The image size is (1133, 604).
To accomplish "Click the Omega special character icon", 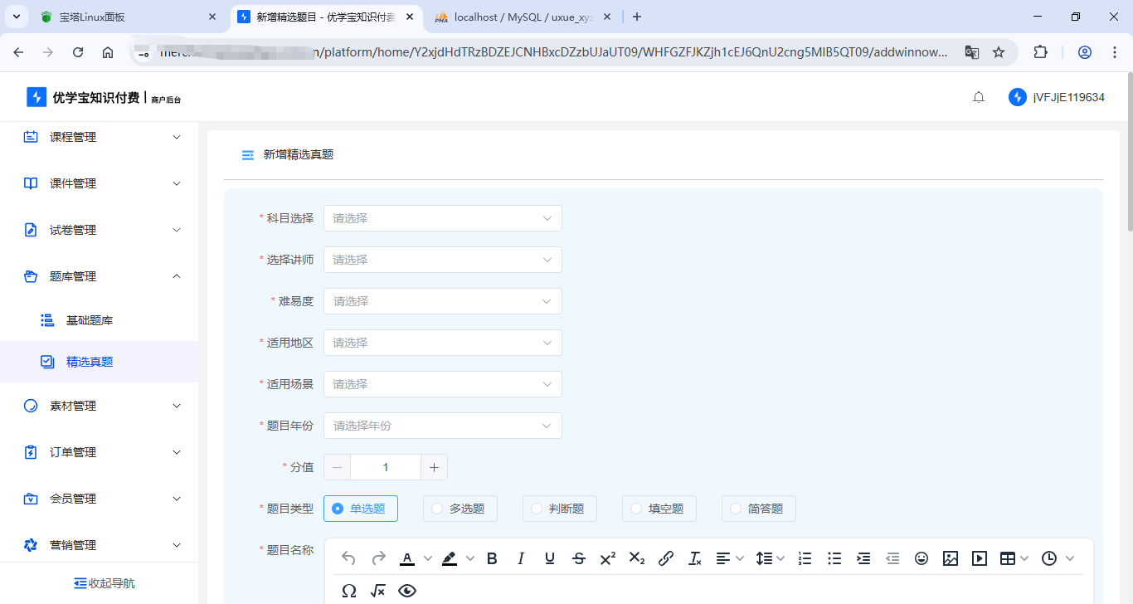I will [349, 591].
